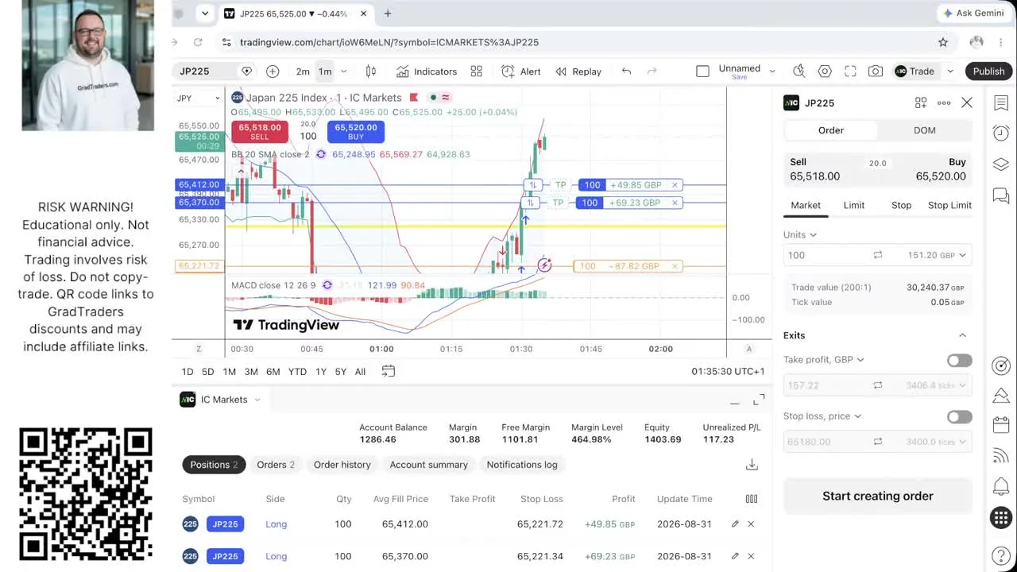Start Replay mode

coord(578,71)
